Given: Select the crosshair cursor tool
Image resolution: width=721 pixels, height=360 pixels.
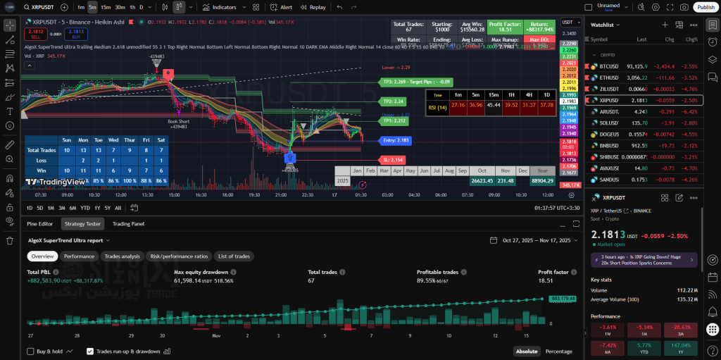Looking at the screenshot, I should (10, 25).
